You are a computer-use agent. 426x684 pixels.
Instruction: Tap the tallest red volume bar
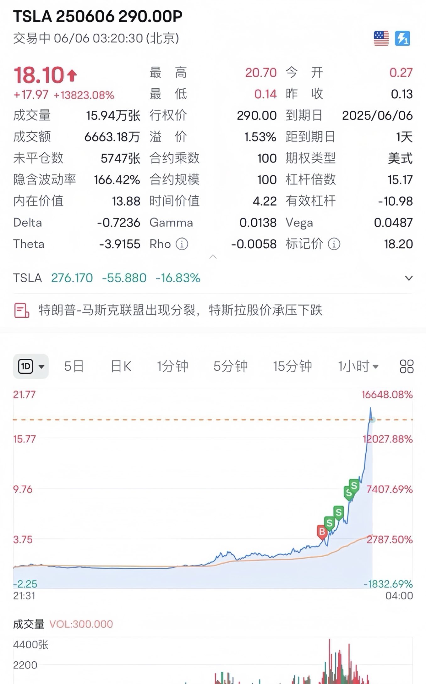point(330,661)
